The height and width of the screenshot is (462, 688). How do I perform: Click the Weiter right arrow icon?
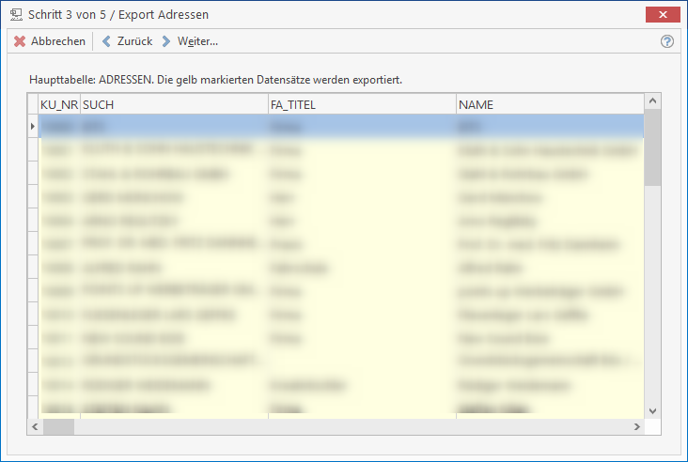pyautogui.click(x=166, y=41)
